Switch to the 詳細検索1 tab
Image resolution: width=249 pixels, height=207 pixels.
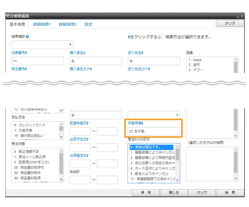[42, 25]
